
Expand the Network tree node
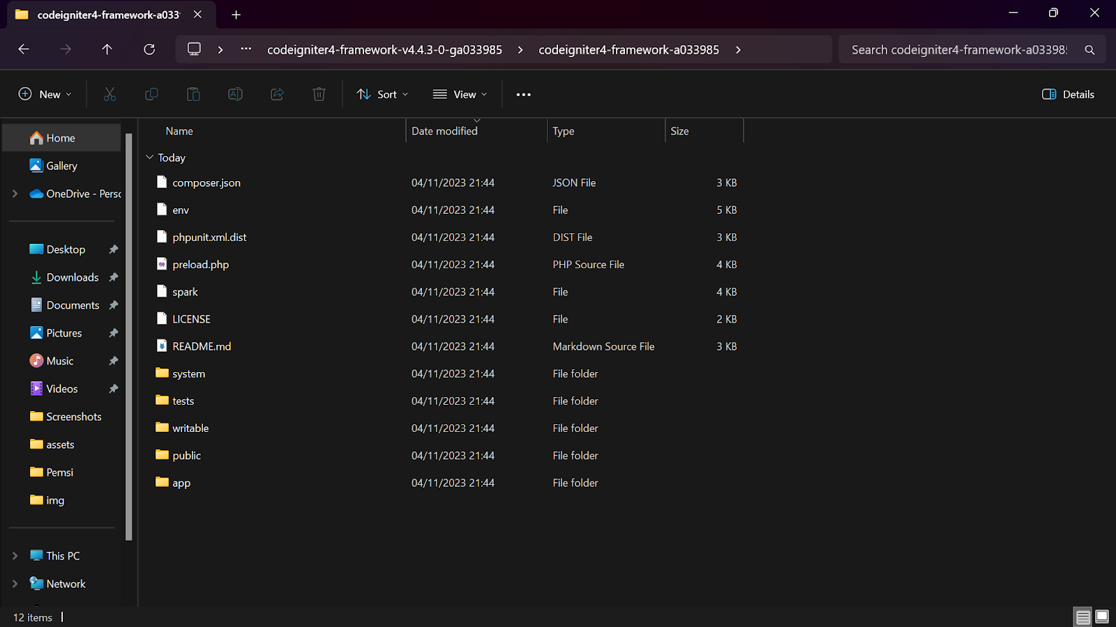(x=15, y=584)
